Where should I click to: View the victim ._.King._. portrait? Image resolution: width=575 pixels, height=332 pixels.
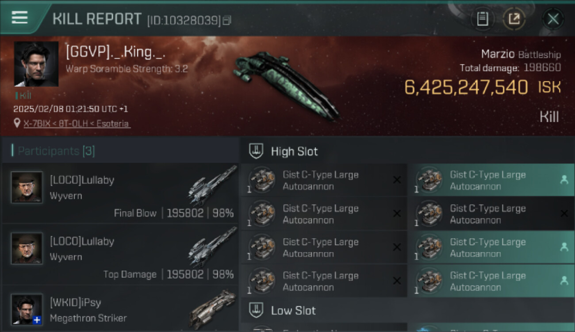36,64
